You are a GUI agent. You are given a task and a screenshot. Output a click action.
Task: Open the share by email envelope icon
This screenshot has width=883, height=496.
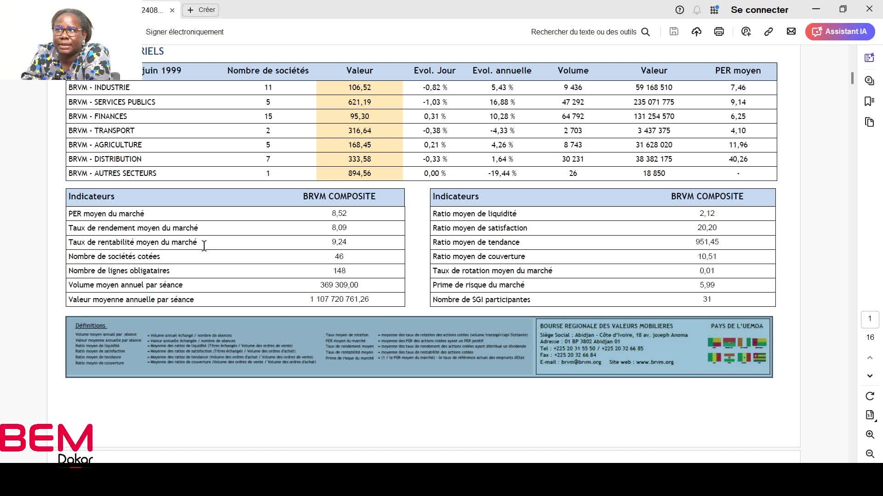[x=791, y=32]
